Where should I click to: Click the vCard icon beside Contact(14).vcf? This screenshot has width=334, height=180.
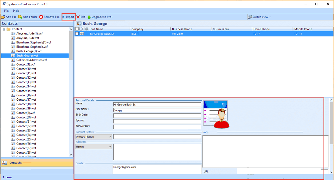(x=13, y=86)
